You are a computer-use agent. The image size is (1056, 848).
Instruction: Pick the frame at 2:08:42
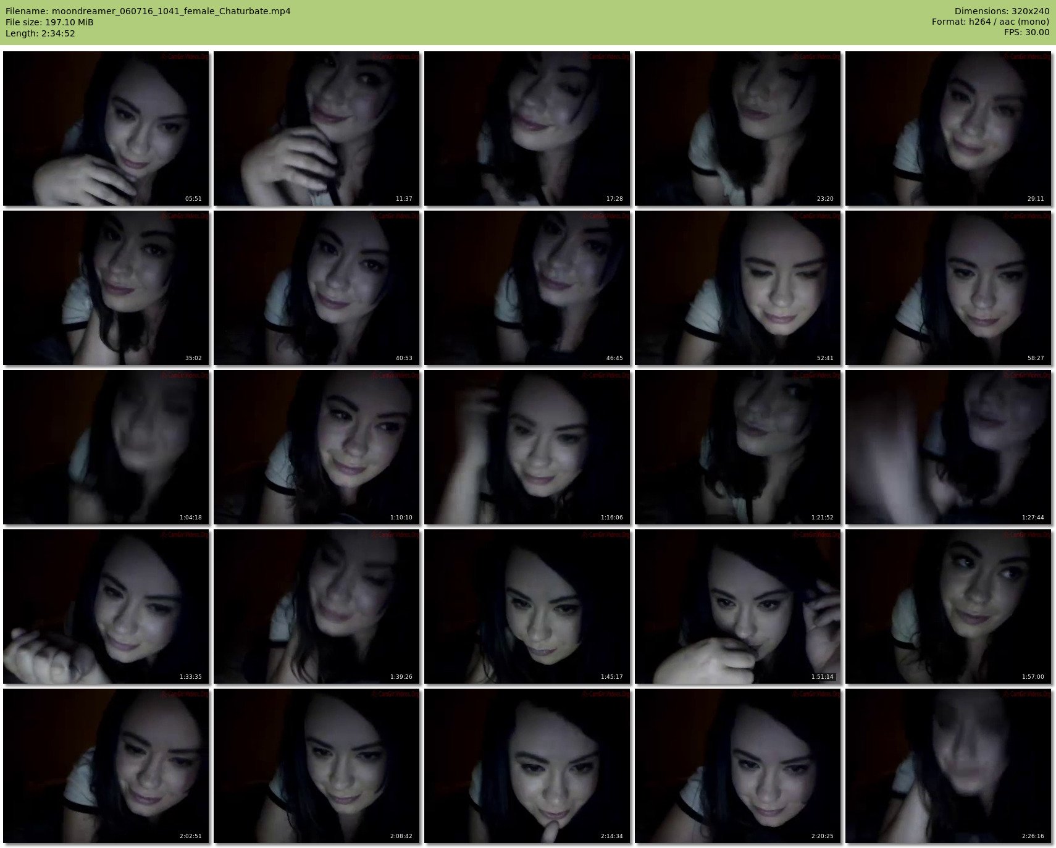(317, 766)
